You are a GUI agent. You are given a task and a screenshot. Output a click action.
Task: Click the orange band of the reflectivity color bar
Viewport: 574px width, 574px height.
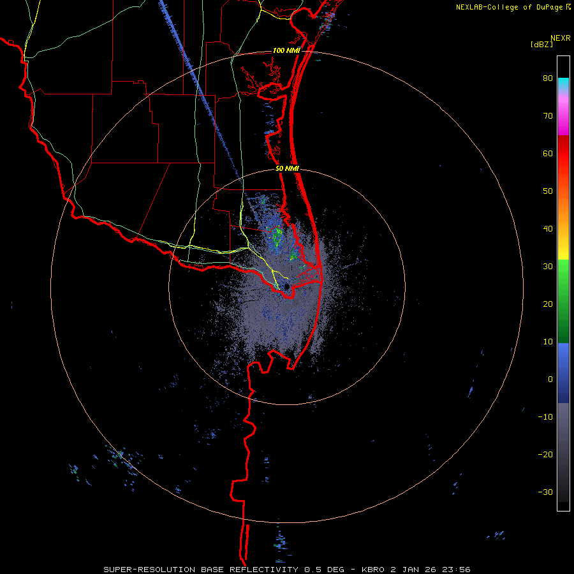[563, 209]
